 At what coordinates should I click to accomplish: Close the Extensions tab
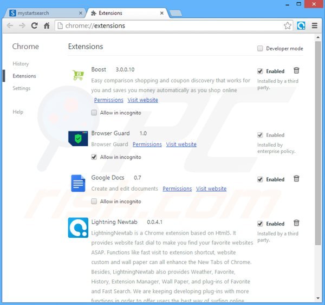[x=162, y=13]
